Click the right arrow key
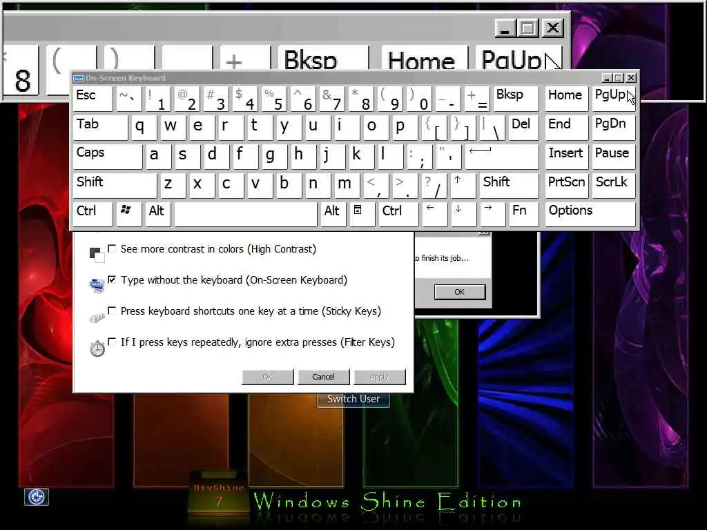The width and height of the screenshot is (707, 530). point(492,214)
